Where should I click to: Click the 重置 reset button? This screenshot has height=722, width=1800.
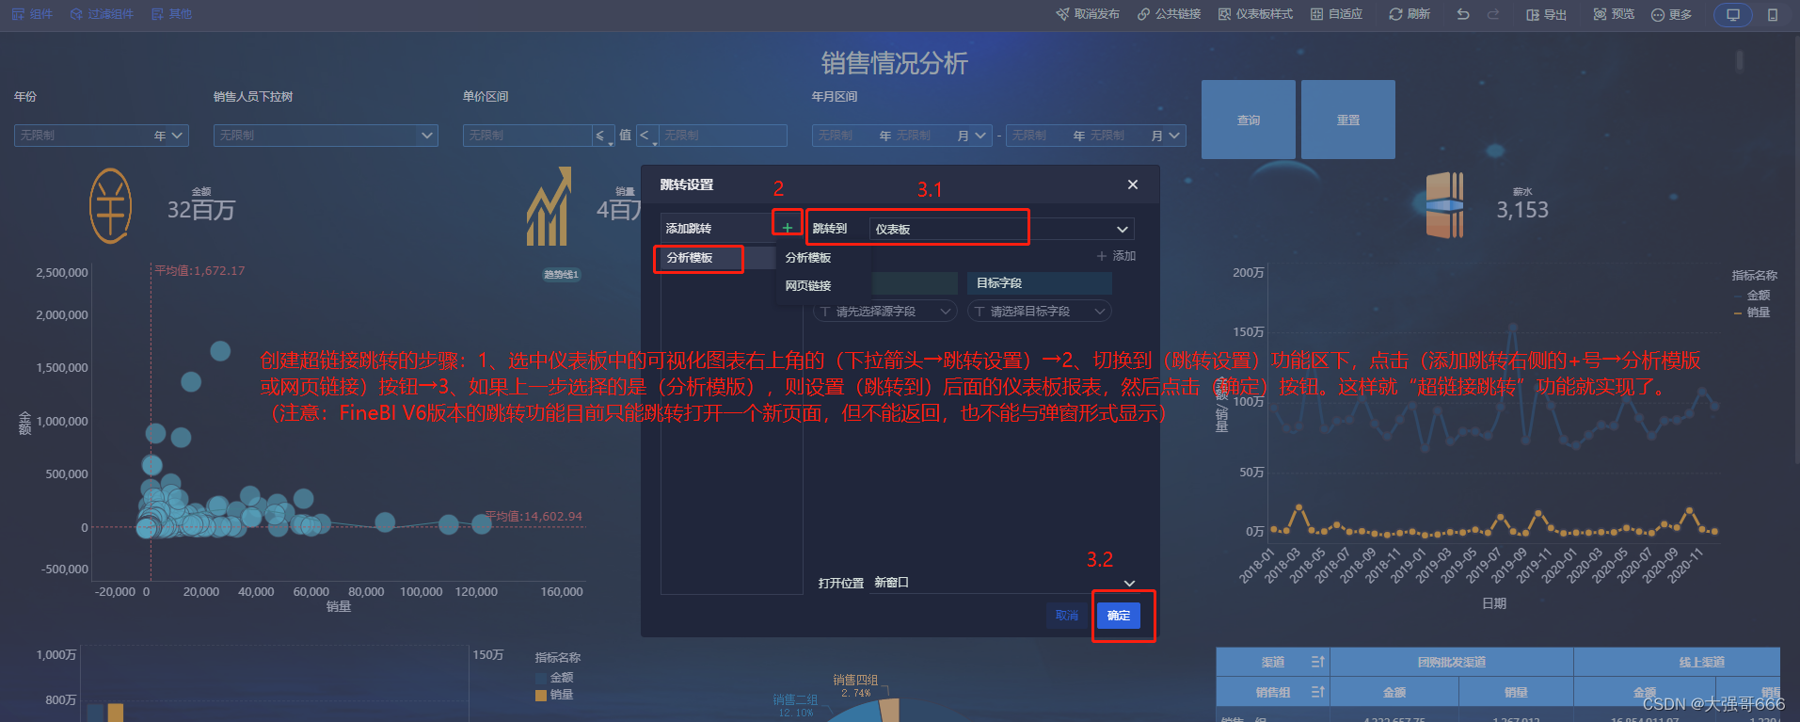tap(1348, 120)
